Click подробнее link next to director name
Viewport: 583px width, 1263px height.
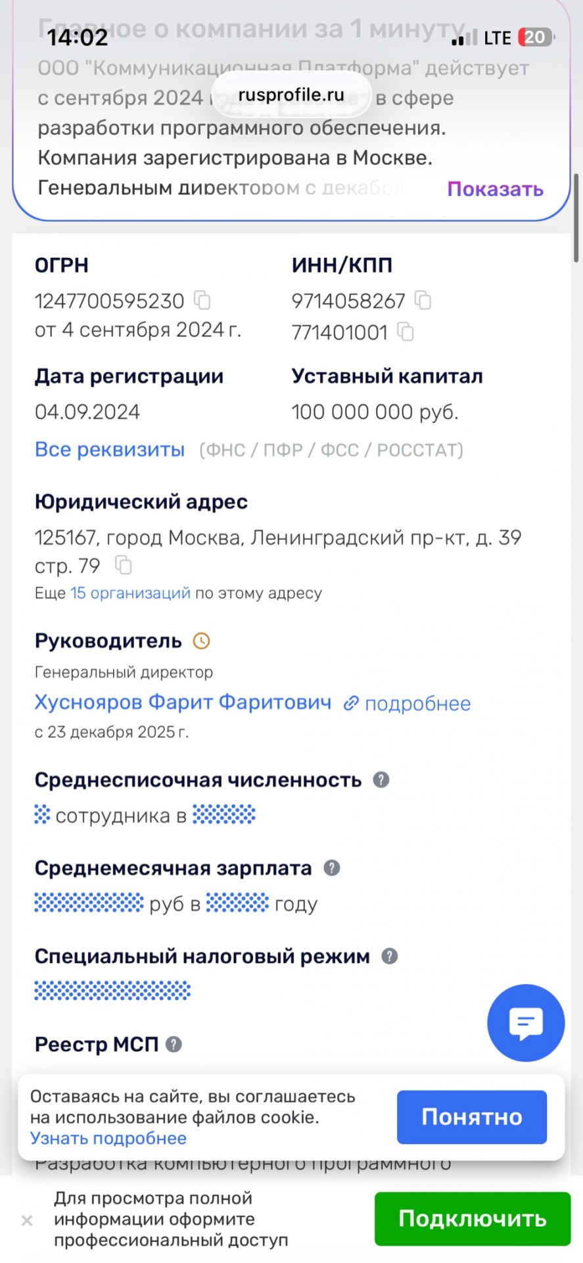point(408,704)
